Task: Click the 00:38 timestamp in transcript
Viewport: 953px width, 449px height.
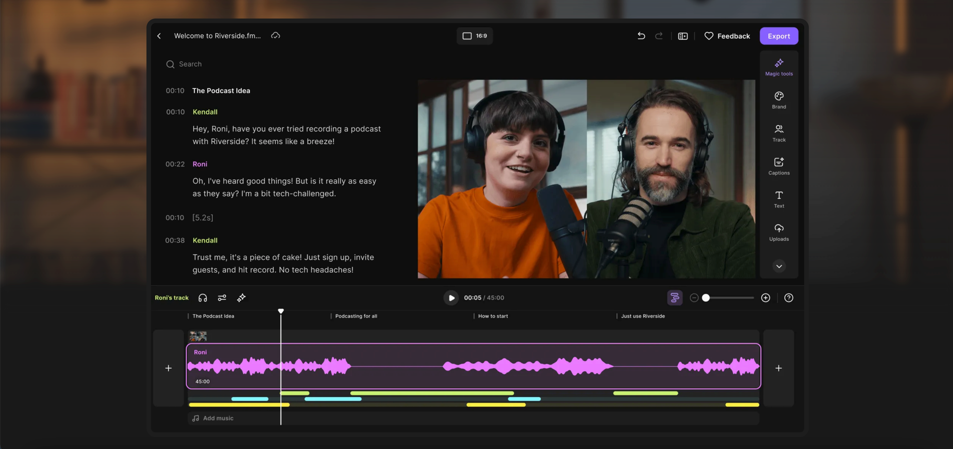Action: (x=175, y=240)
